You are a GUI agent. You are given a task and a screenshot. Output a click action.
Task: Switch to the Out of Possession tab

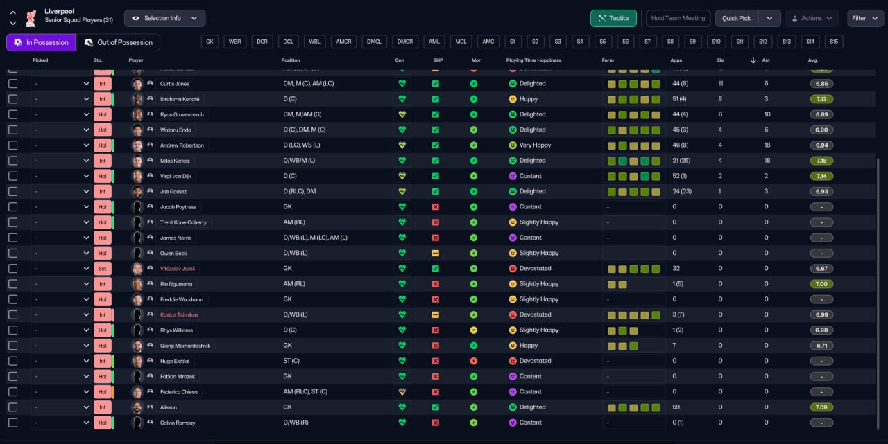pos(118,42)
